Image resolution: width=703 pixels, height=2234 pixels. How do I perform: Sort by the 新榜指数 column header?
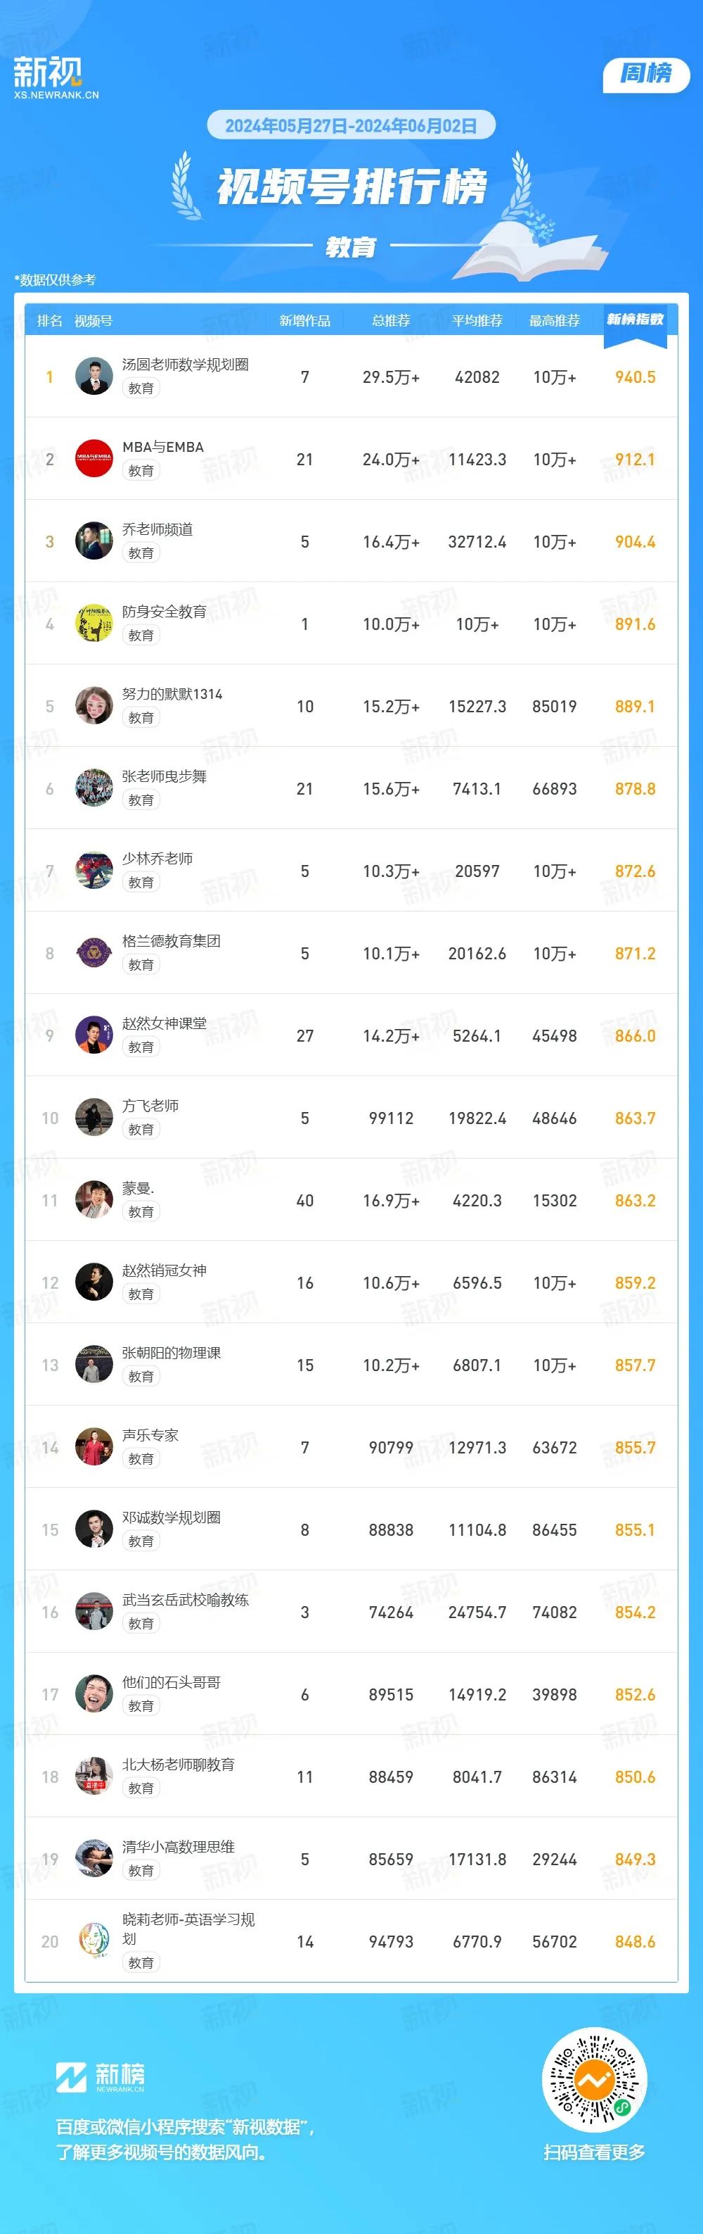point(635,320)
